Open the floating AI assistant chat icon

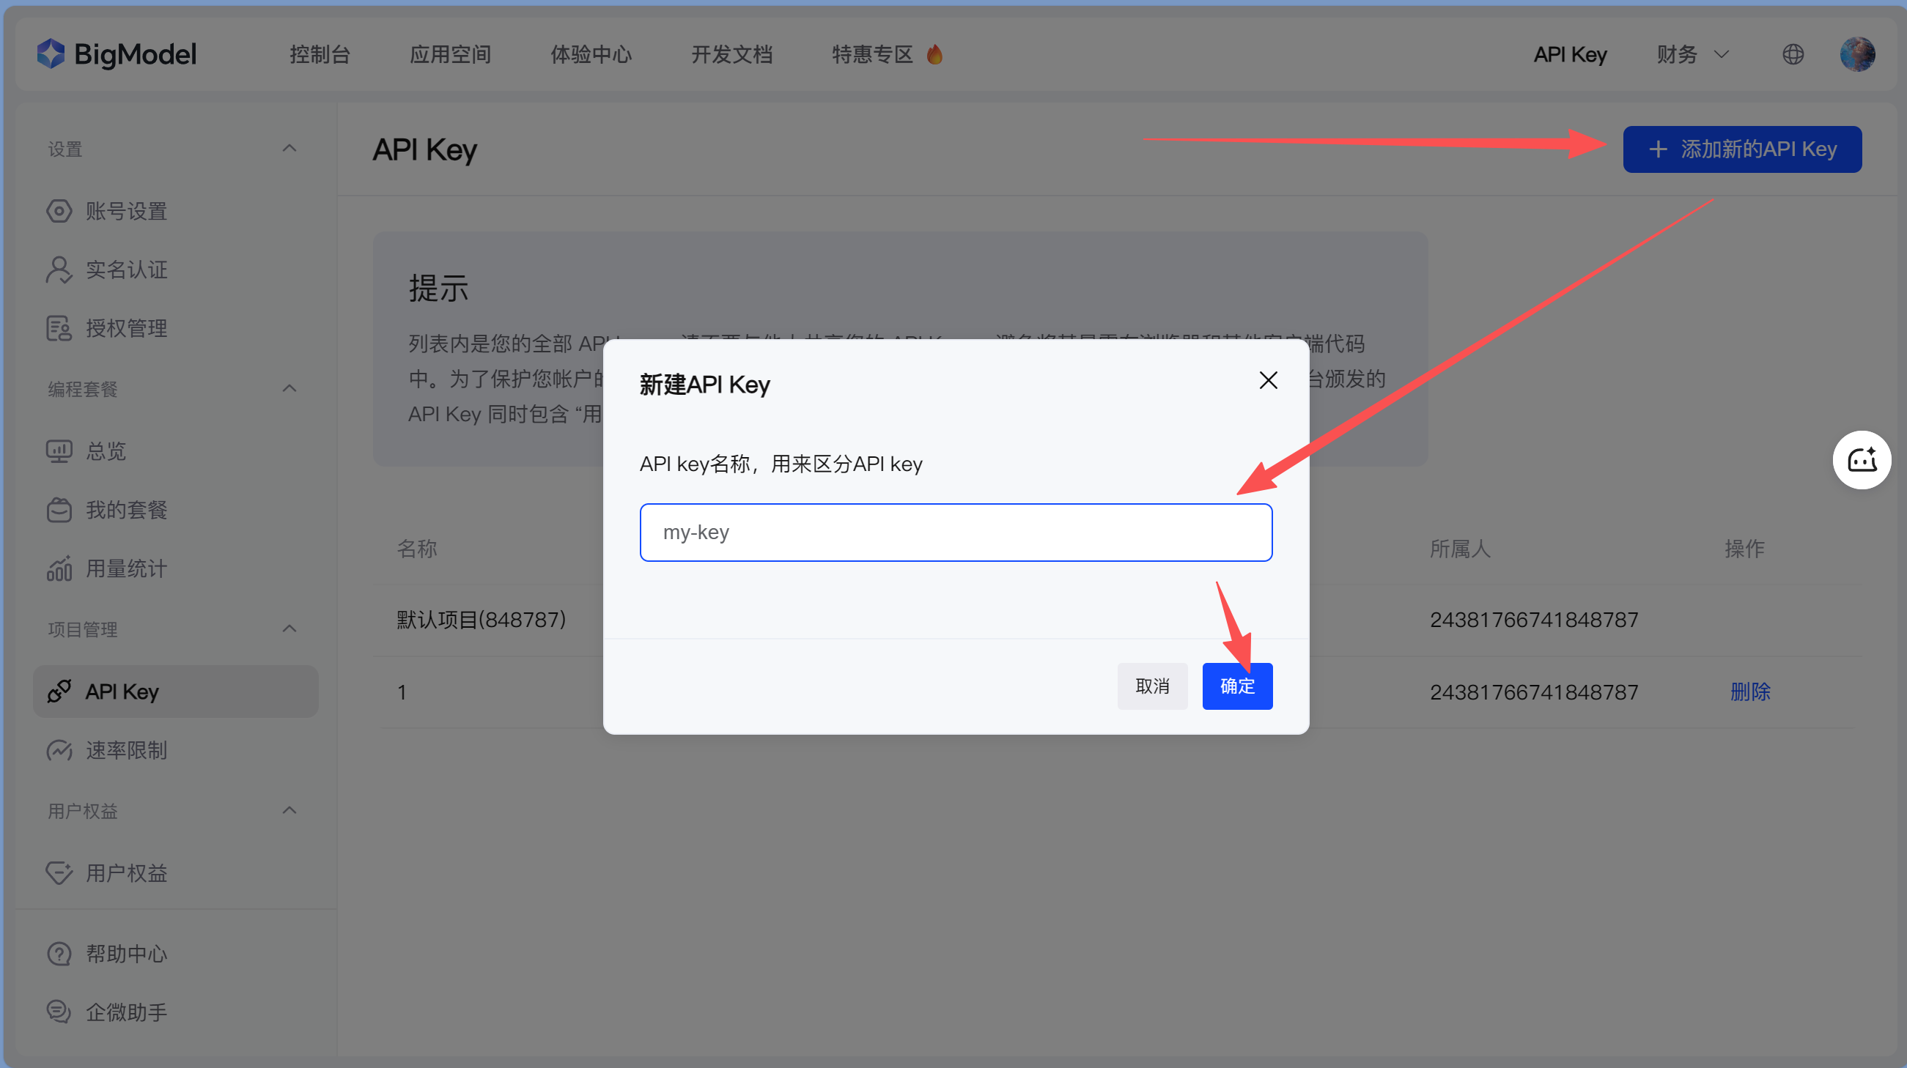(x=1861, y=459)
